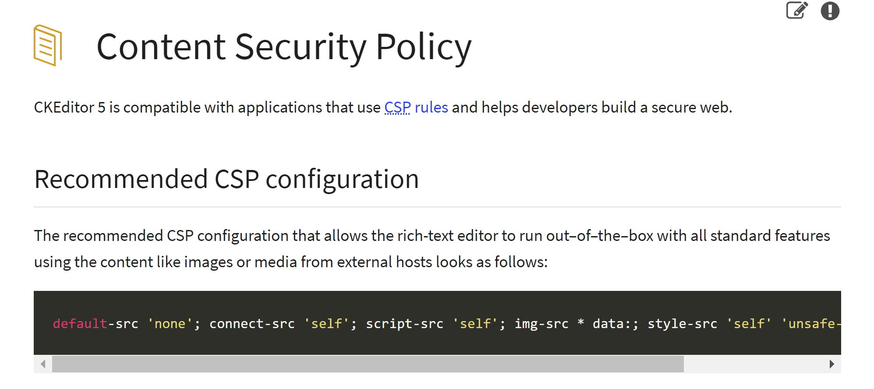Click the circular exclamation mark badge
874x389 pixels.
830,11
